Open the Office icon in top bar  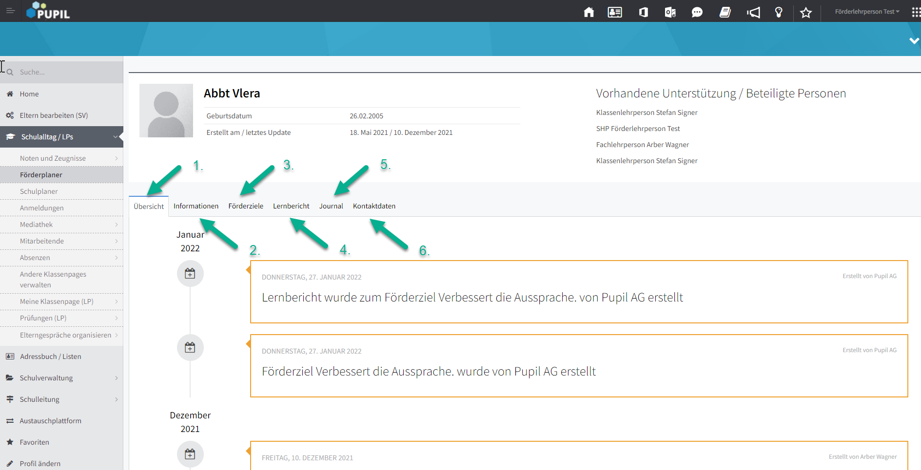click(x=644, y=12)
